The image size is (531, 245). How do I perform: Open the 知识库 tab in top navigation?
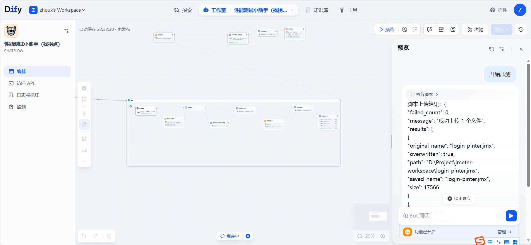coord(317,10)
